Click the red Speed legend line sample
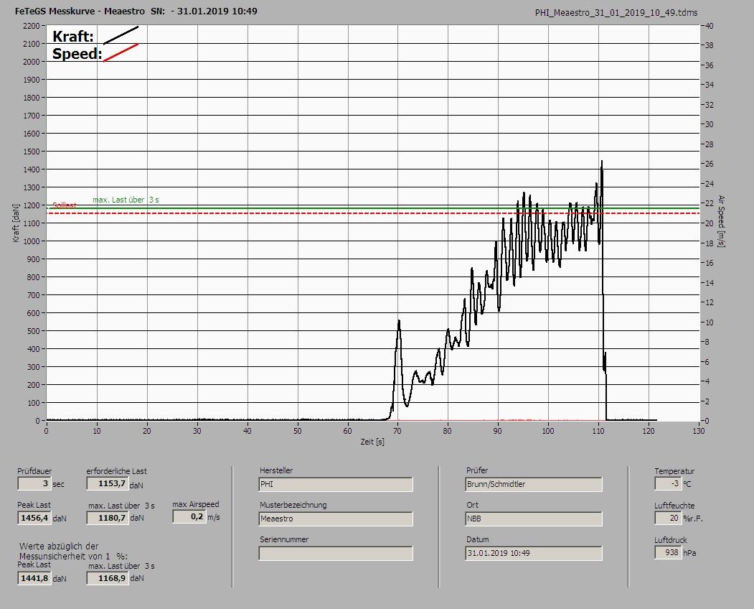 pyautogui.click(x=121, y=52)
